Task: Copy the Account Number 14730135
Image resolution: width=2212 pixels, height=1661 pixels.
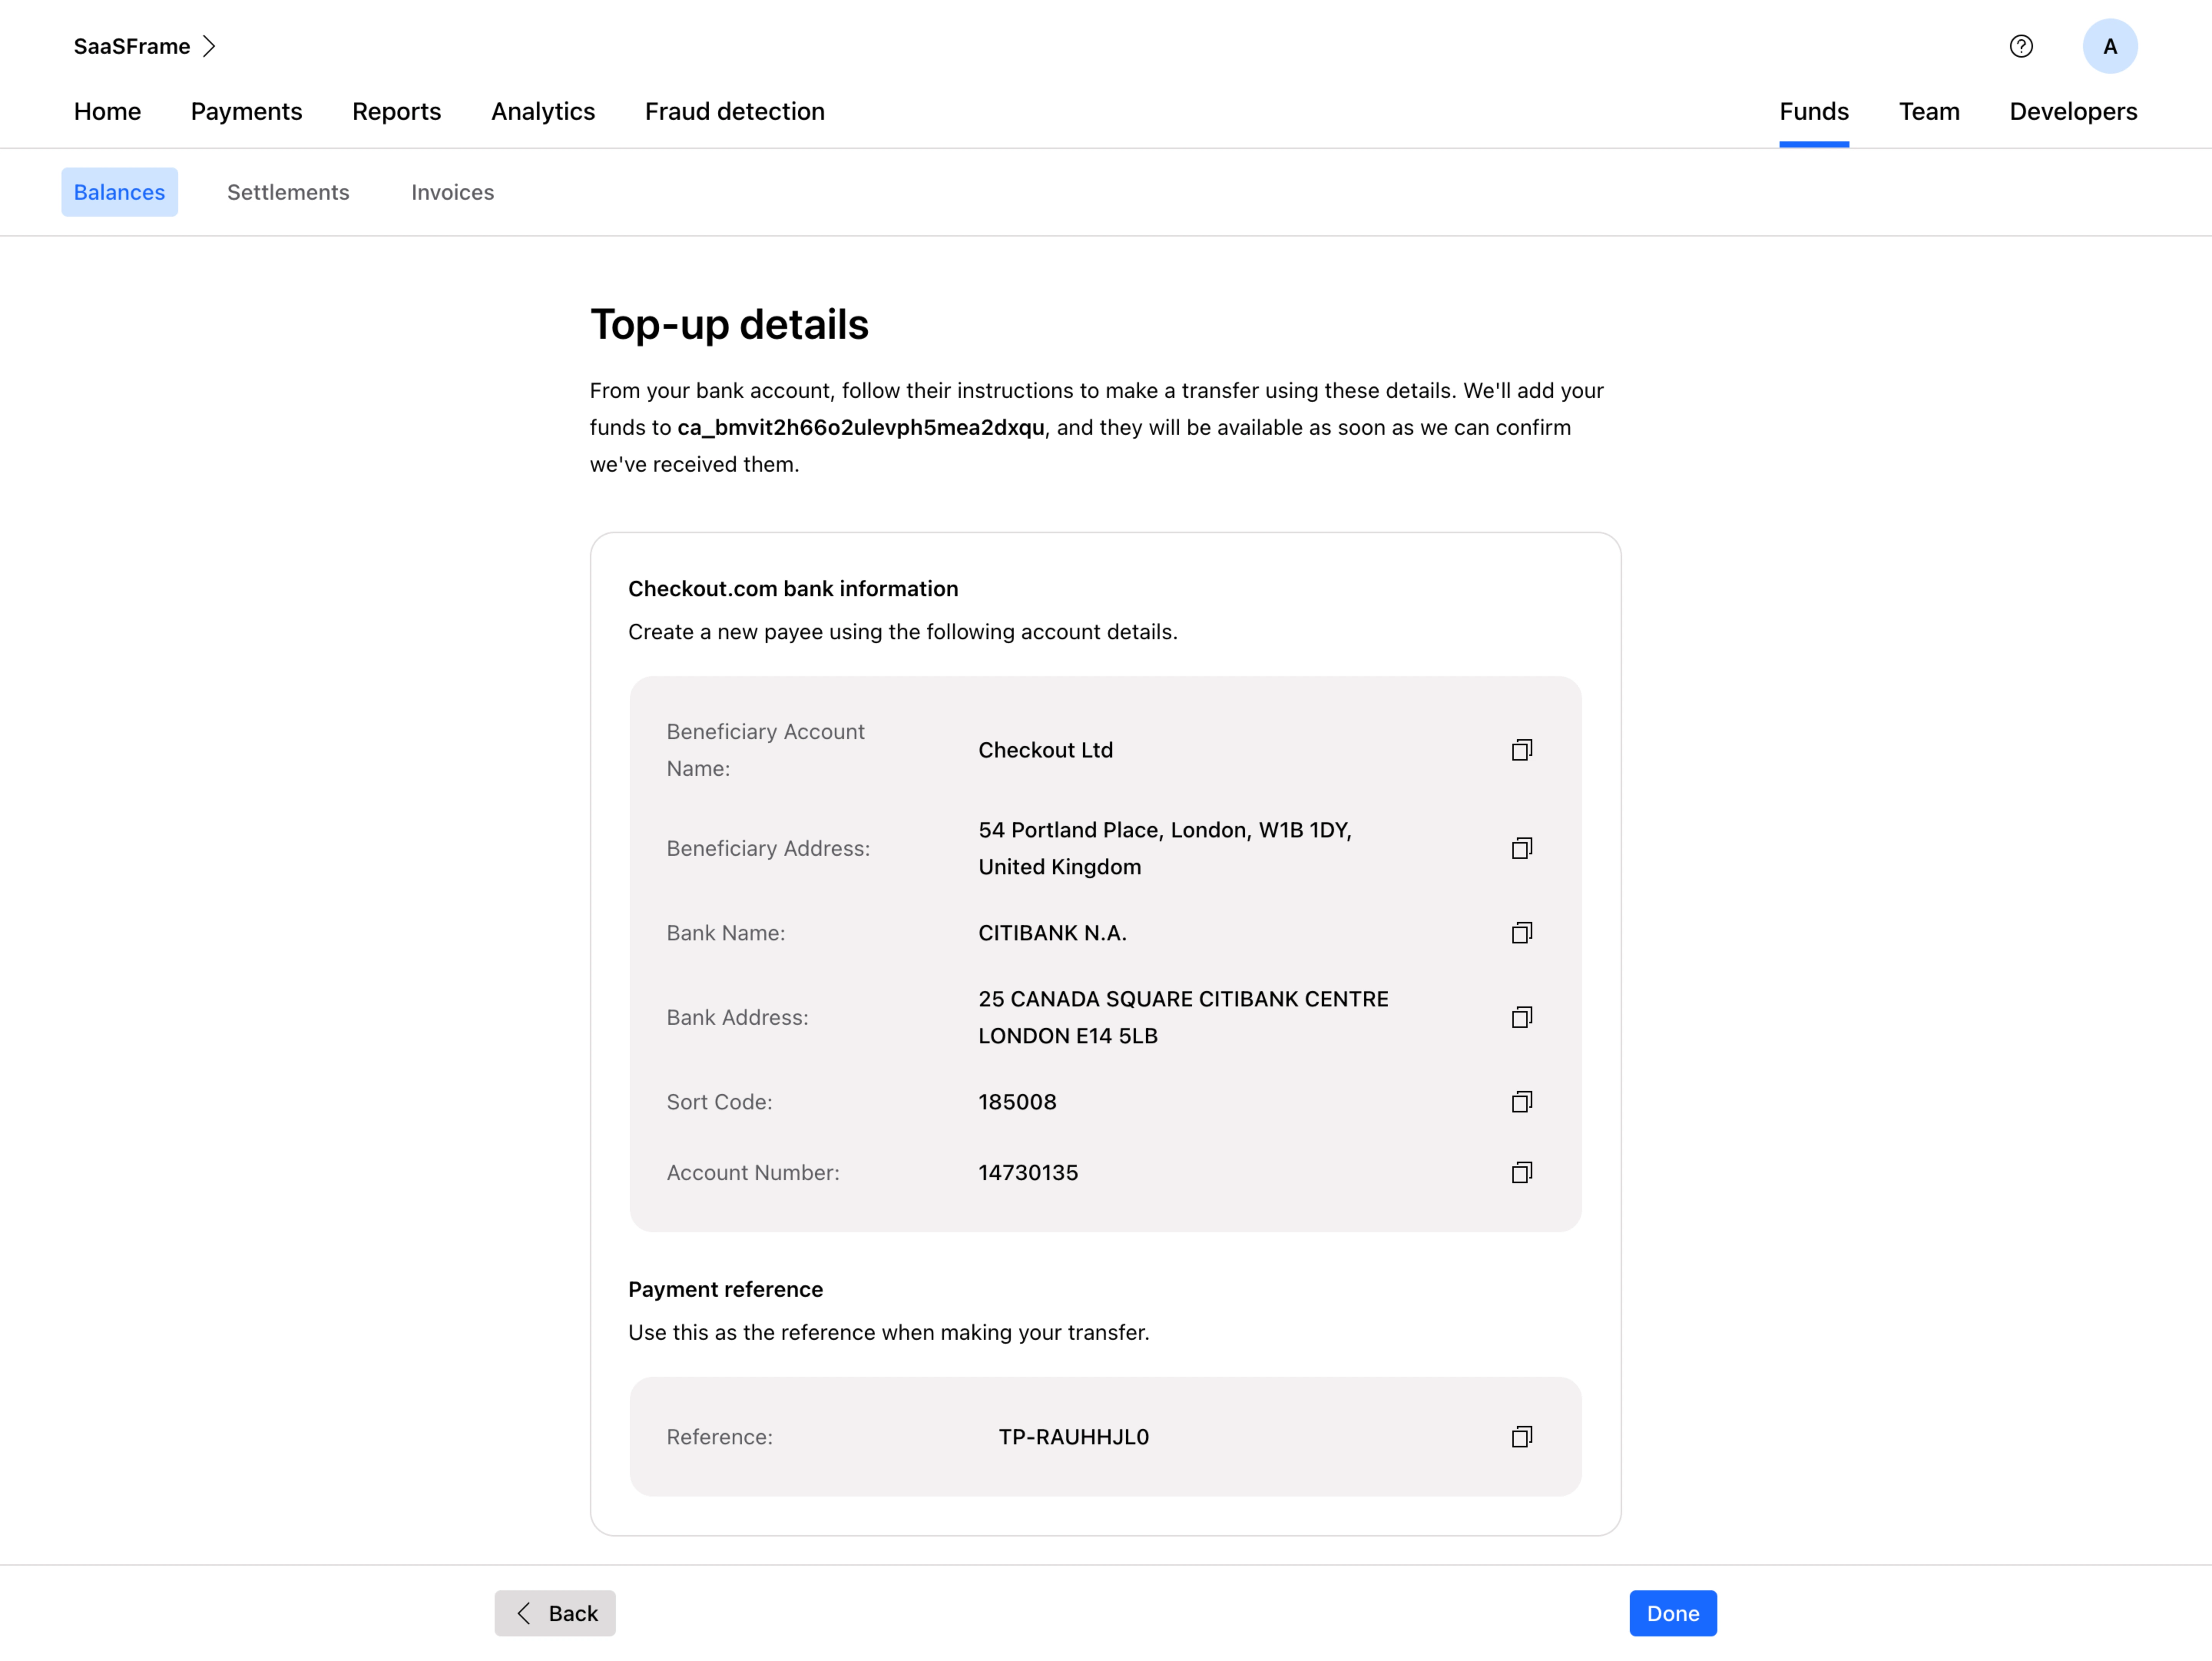Action: coord(1521,1172)
